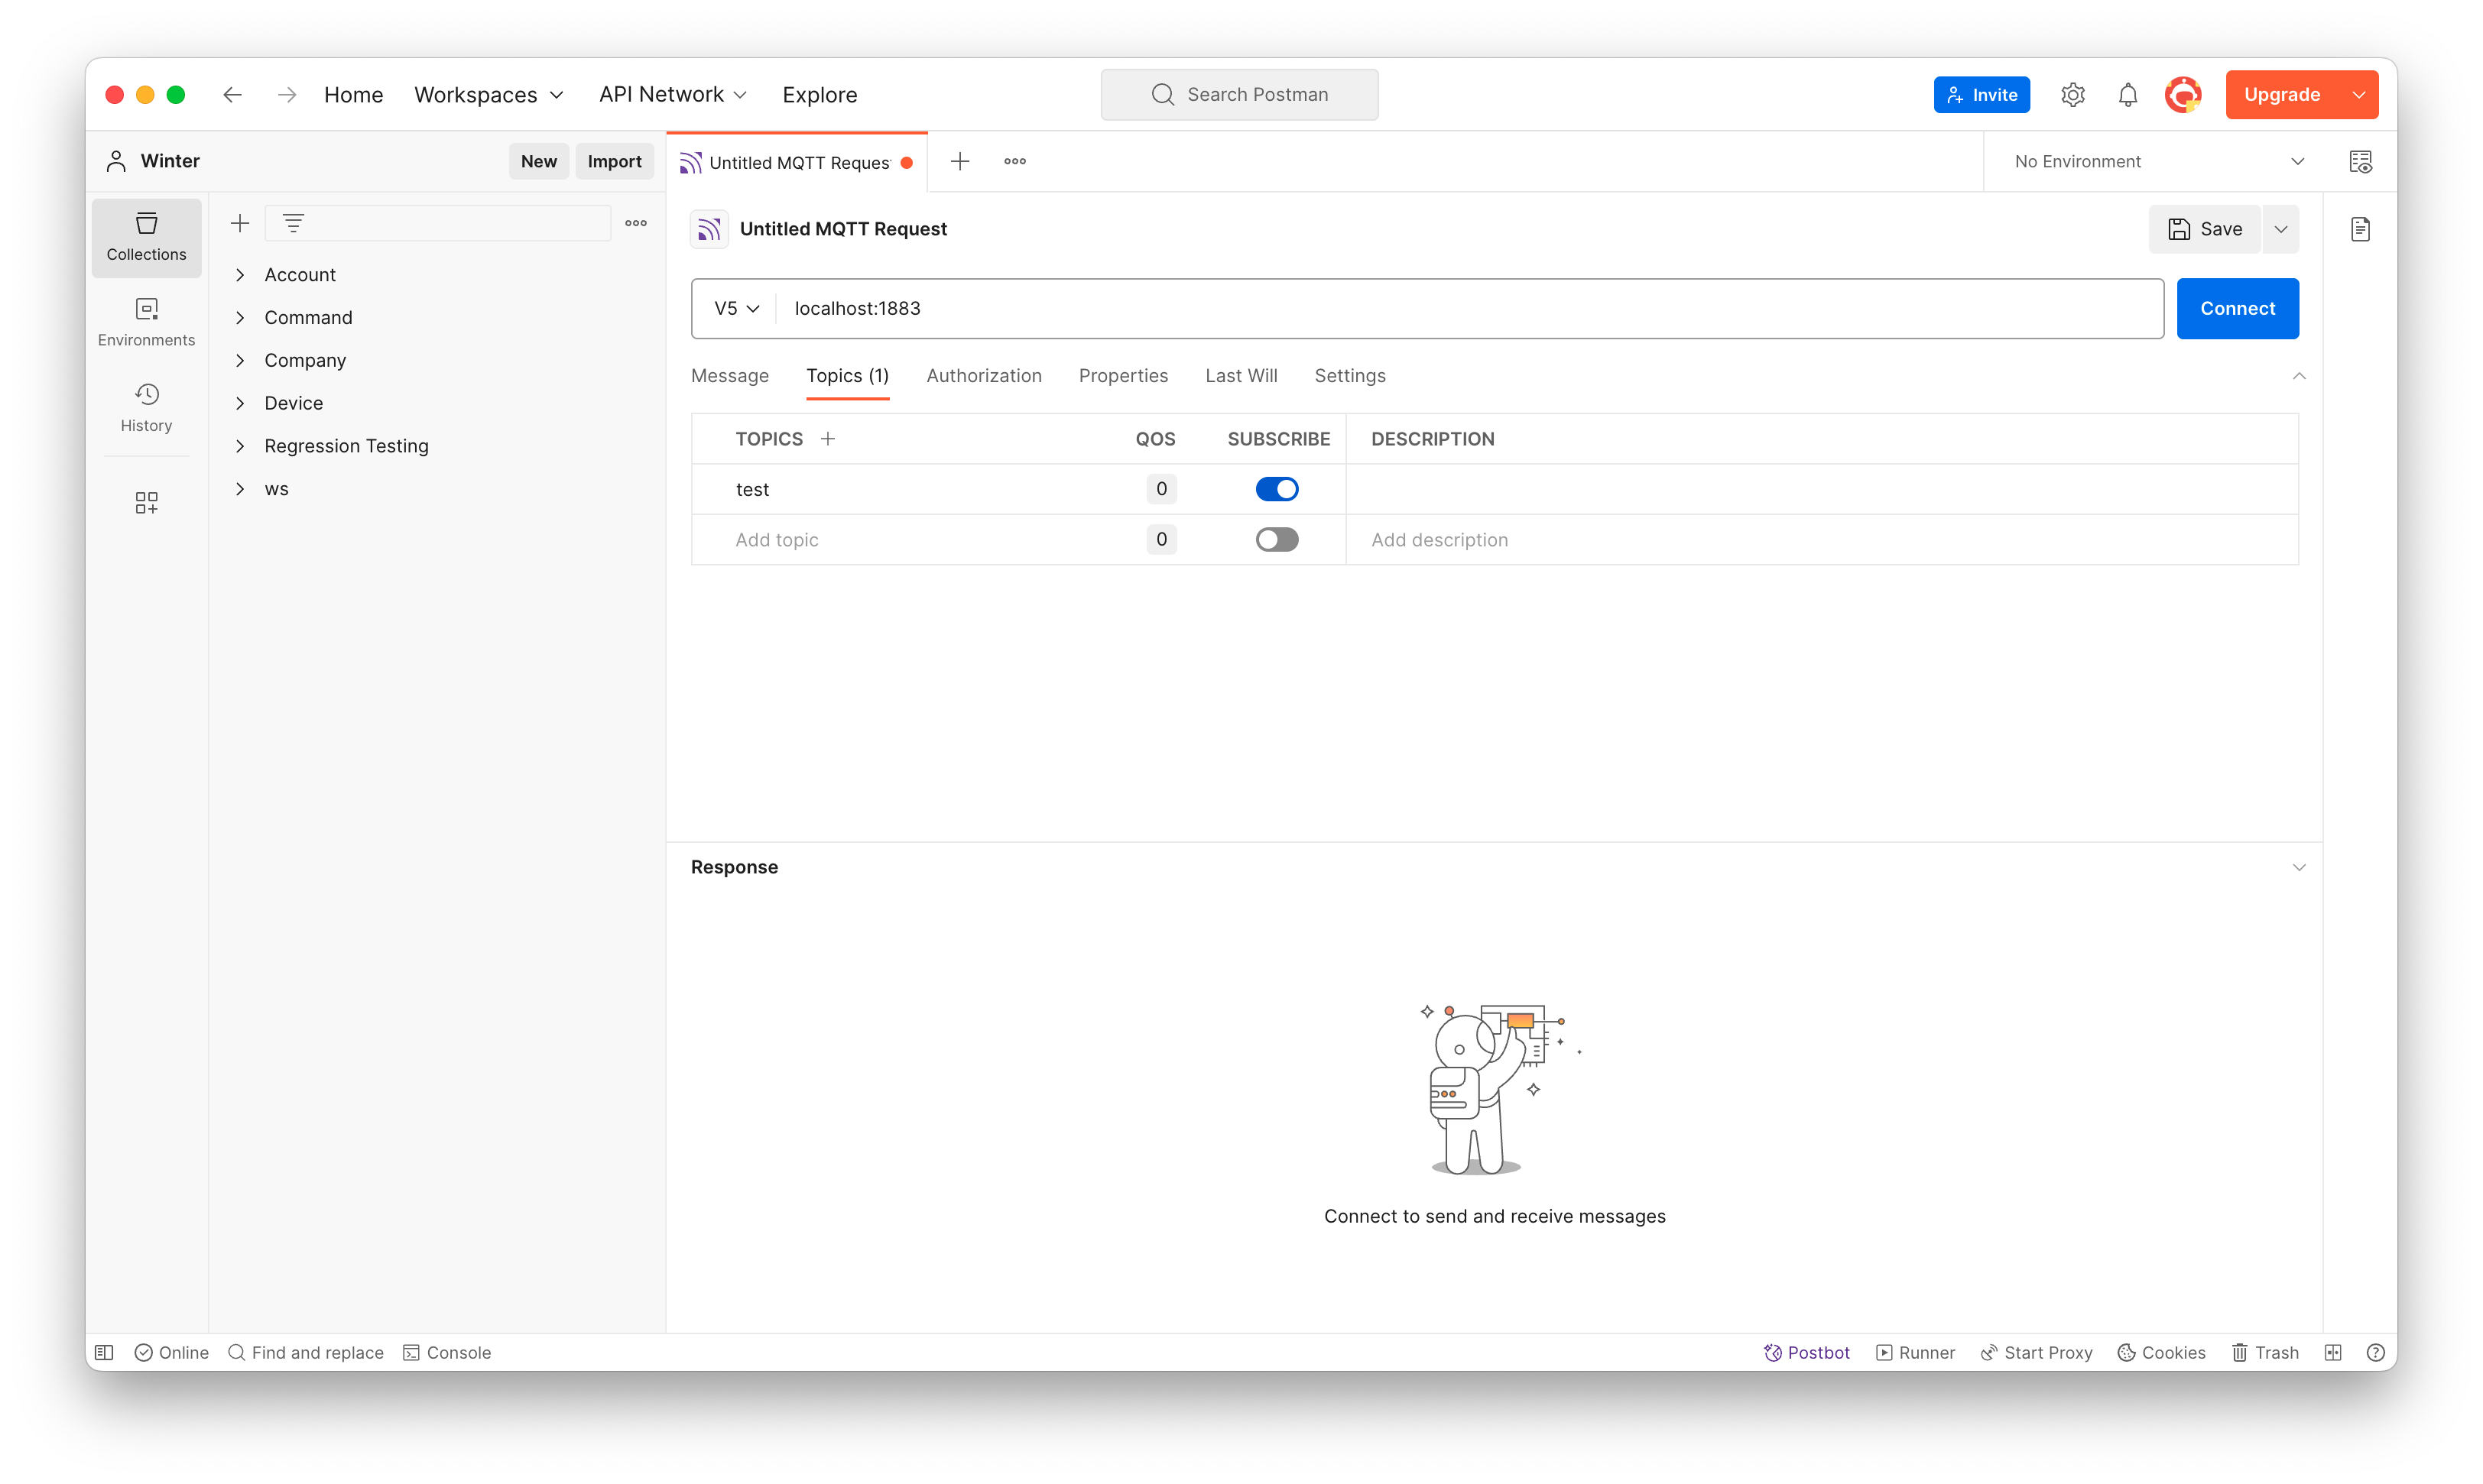Go to Explore
2483x1484 pixels.
(820, 94)
